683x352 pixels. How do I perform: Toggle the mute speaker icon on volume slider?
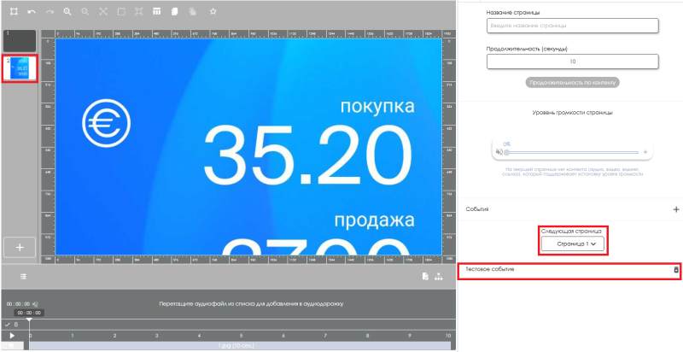(499, 152)
